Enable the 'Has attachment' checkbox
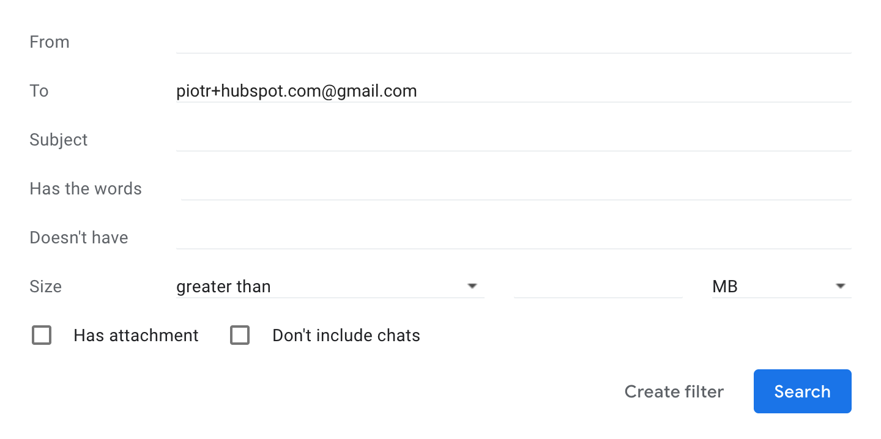Viewport: 881px width, 439px height. point(42,336)
